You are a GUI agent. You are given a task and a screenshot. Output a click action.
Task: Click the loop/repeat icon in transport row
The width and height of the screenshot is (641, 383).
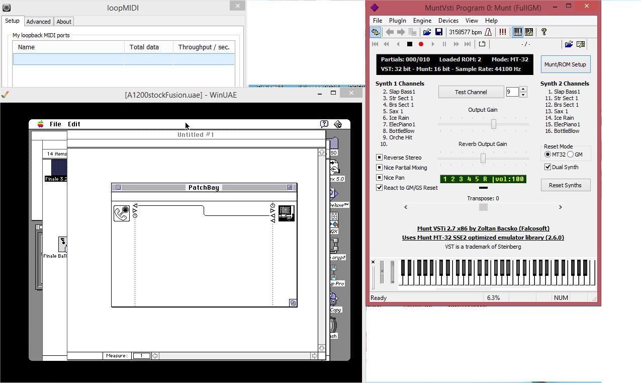click(482, 44)
